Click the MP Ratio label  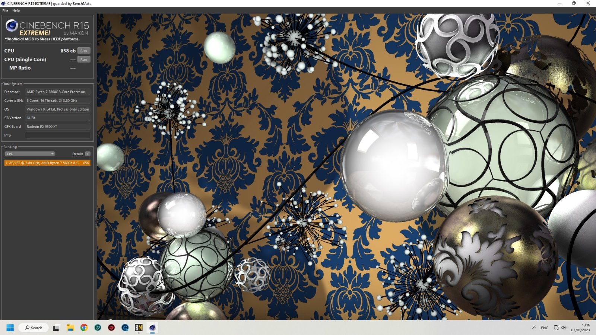(20, 68)
